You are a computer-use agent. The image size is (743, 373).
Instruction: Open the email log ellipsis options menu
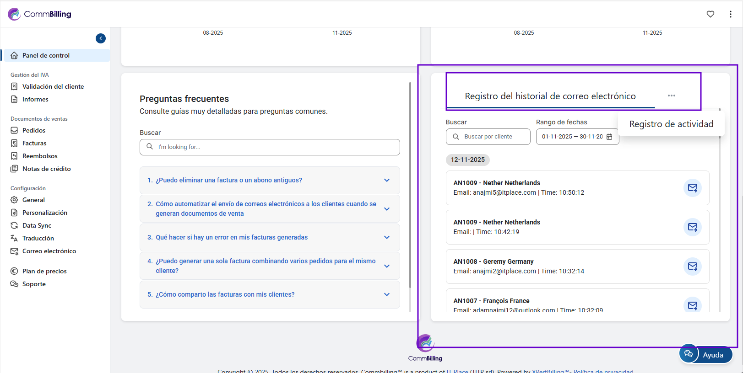pyautogui.click(x=671, y=96)
